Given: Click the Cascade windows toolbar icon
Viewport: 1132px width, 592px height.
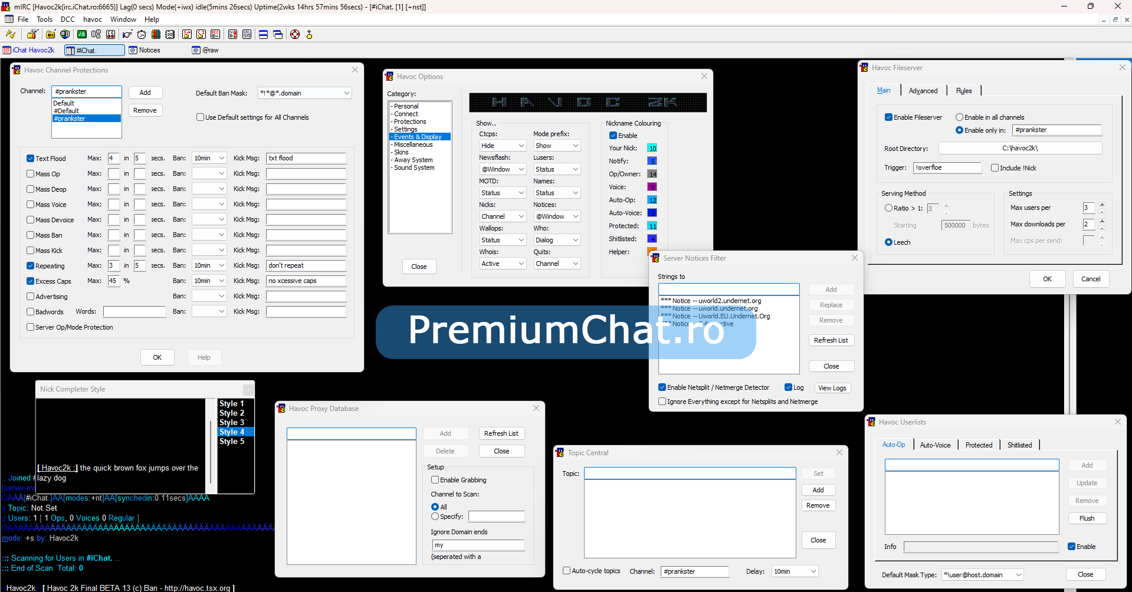Looking at the screenshot, I should pos(278,34).
